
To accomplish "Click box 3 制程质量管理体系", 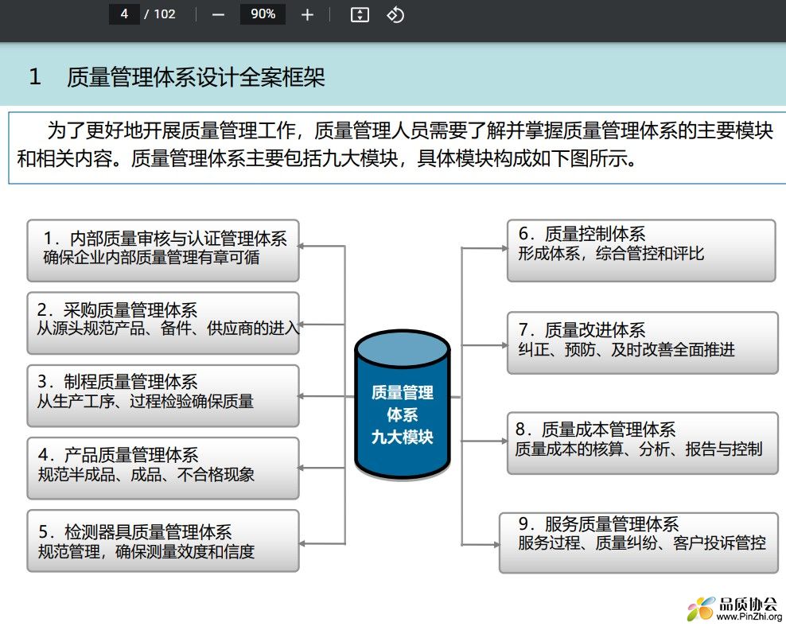I will [163, 396].
